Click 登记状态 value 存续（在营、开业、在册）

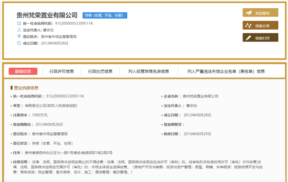[x=53, y=143]
